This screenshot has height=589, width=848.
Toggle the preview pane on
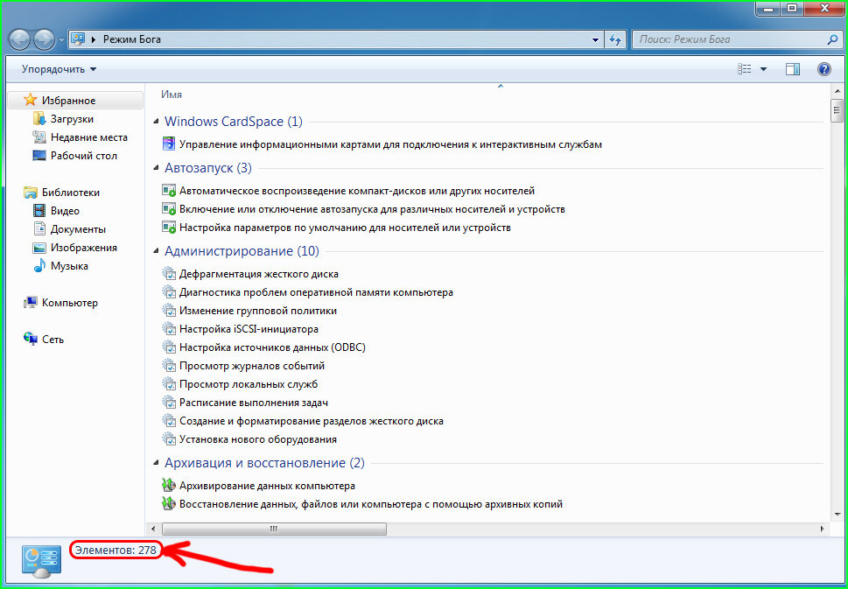pyautogui.click(x=793, y=68)
